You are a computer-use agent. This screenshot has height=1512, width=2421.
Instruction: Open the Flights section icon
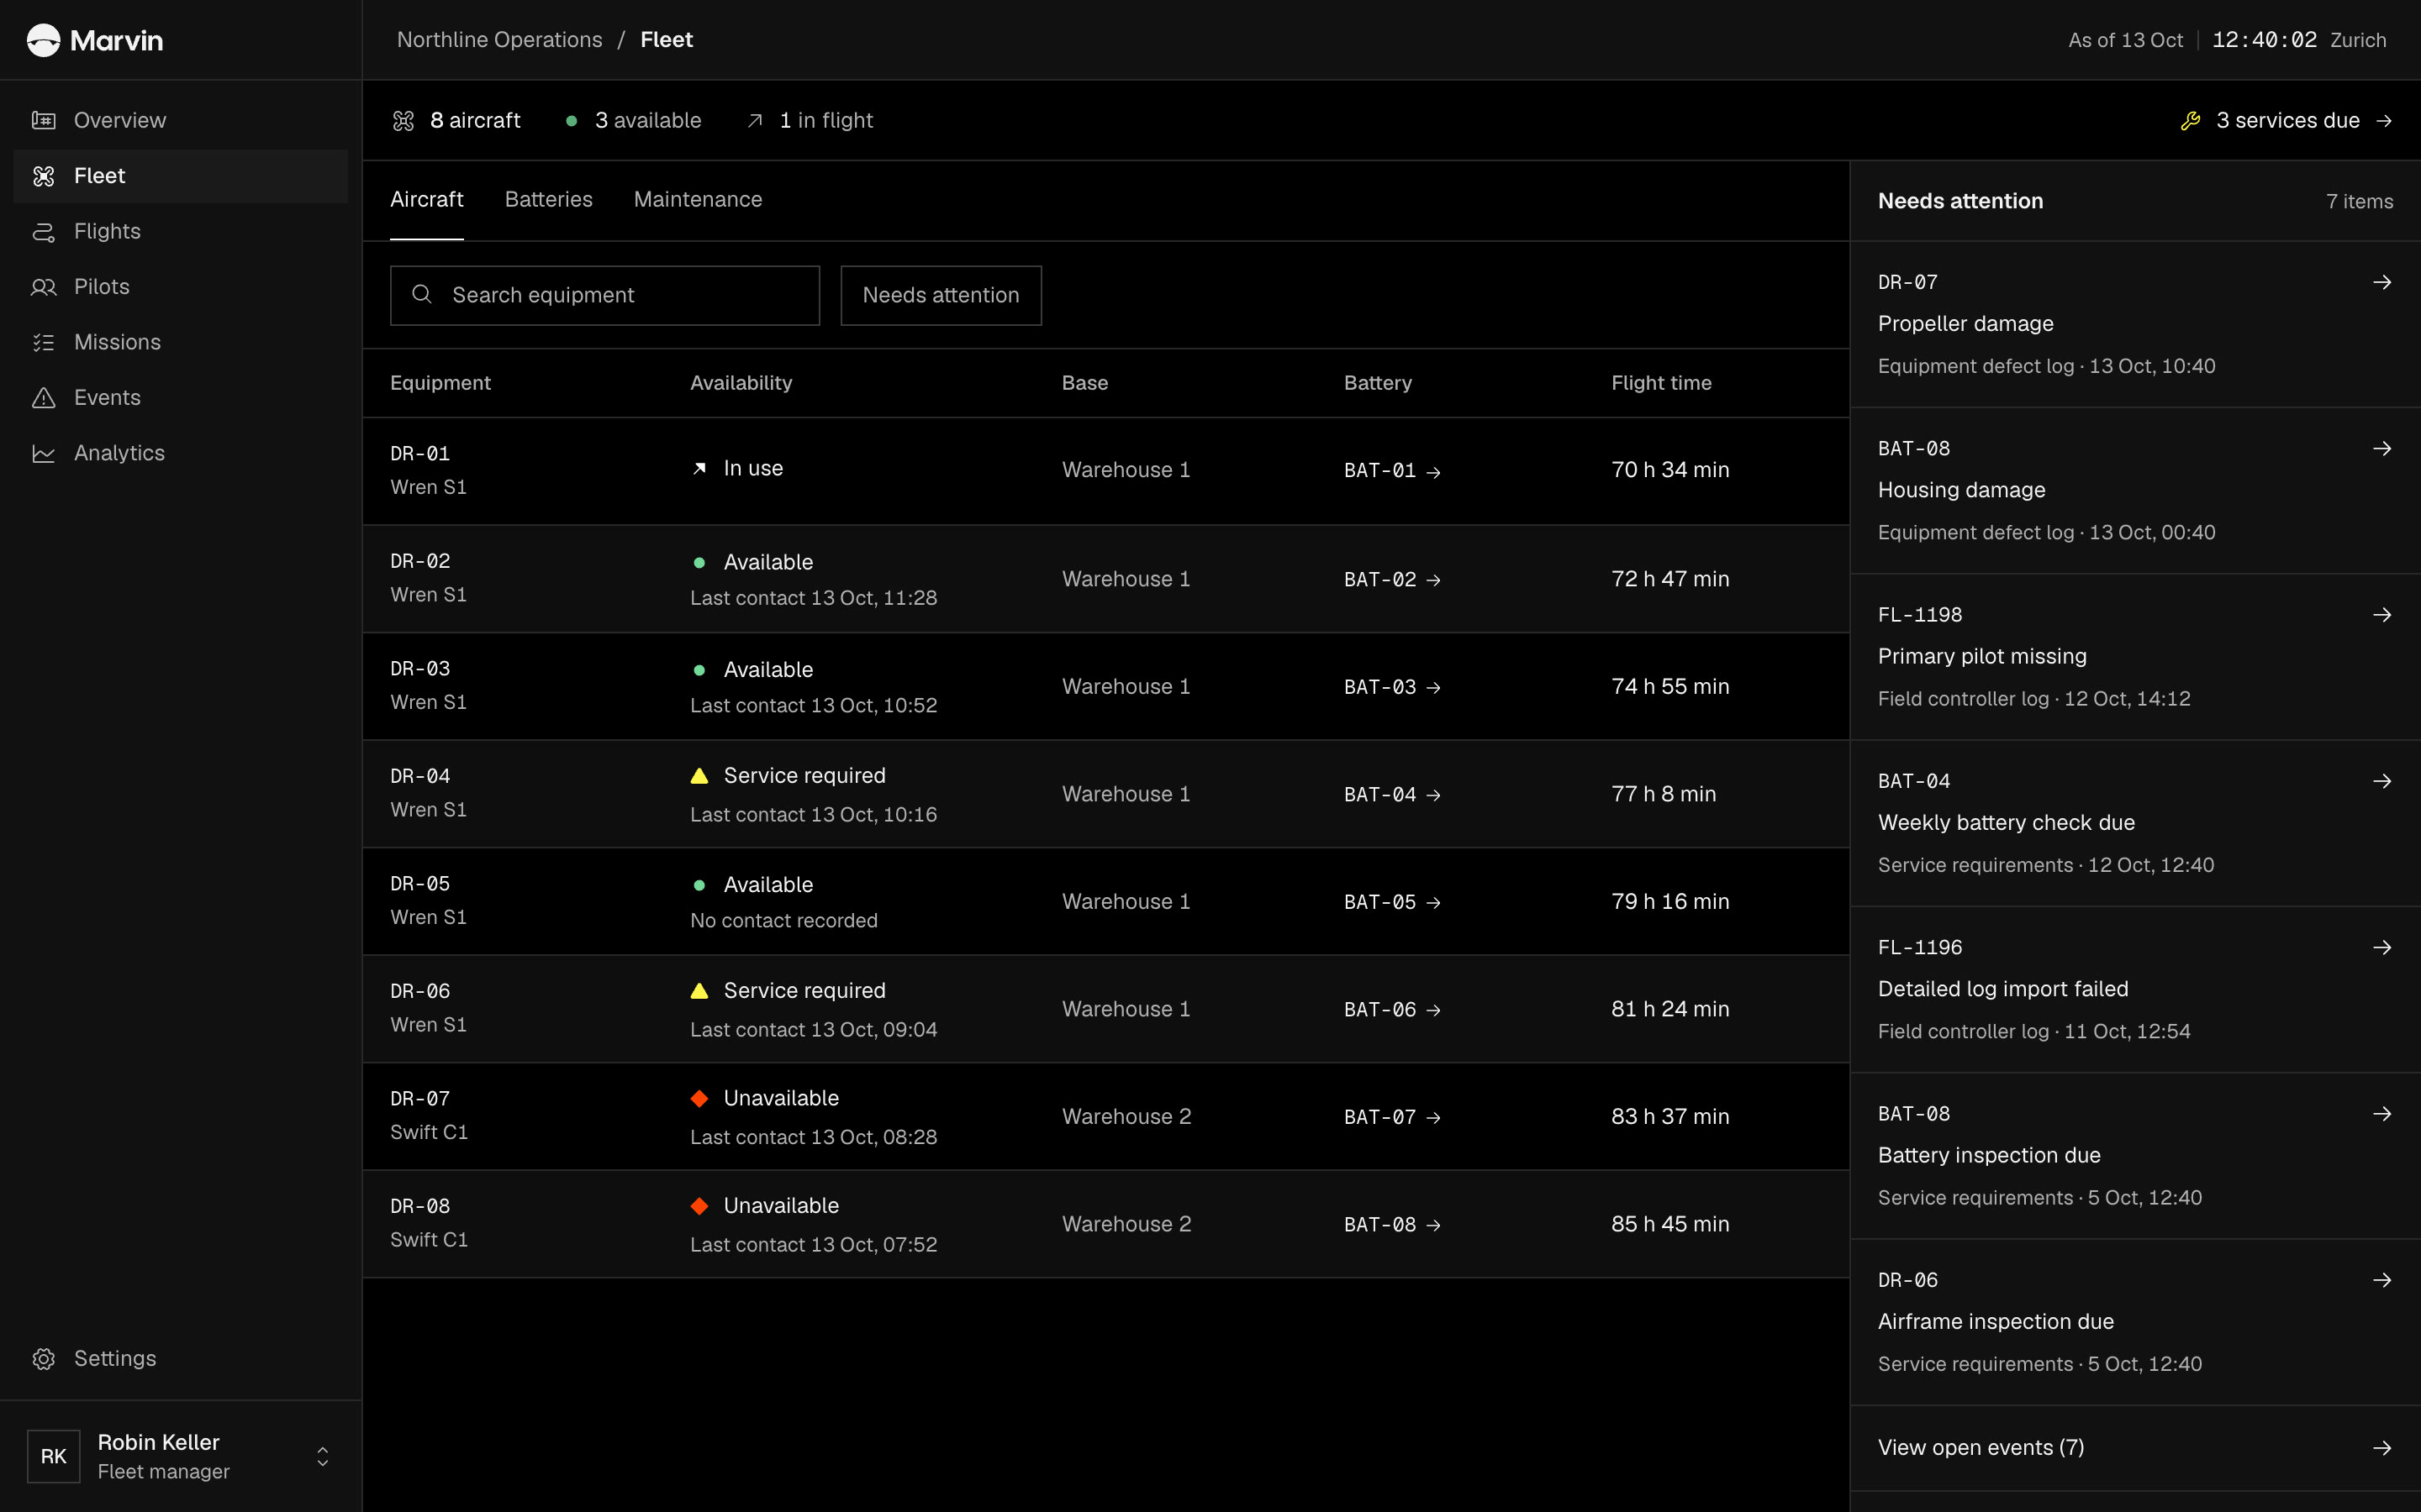[x=43, y=231]
